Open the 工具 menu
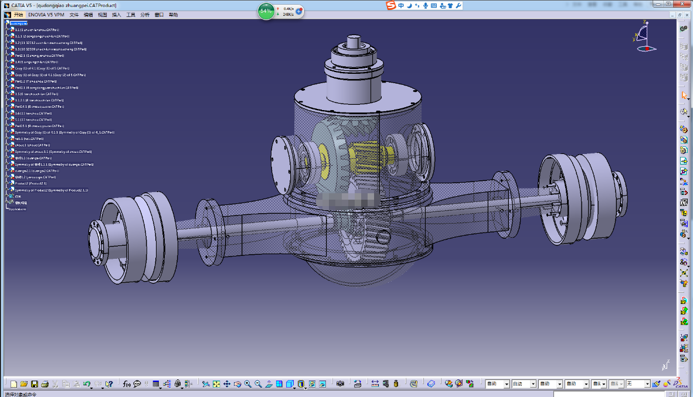This screenshot has width=693, height=397. pos(131,15)
